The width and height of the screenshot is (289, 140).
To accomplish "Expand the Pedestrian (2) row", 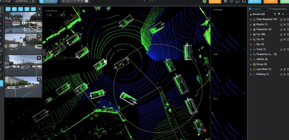I will [x=251, y=29].
